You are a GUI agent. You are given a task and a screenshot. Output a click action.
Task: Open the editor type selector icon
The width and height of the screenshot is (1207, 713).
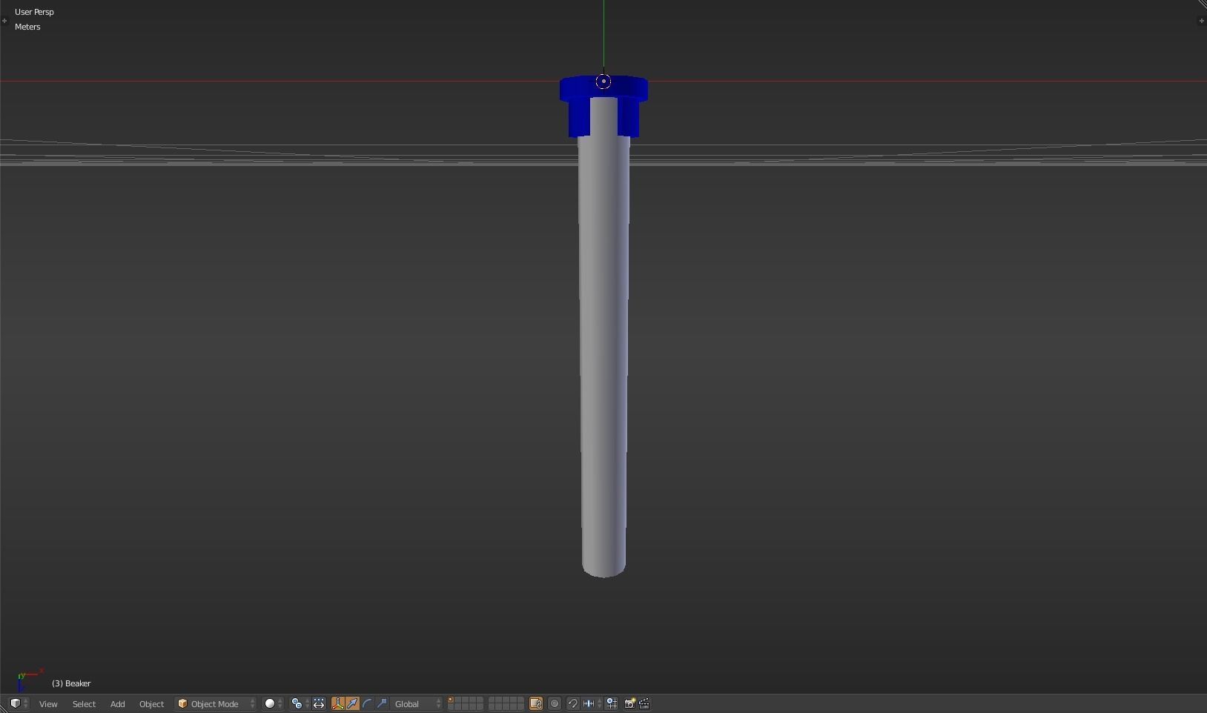[19, 703]
